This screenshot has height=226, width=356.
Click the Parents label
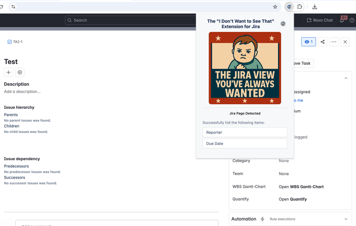click(x=11, y=115)
